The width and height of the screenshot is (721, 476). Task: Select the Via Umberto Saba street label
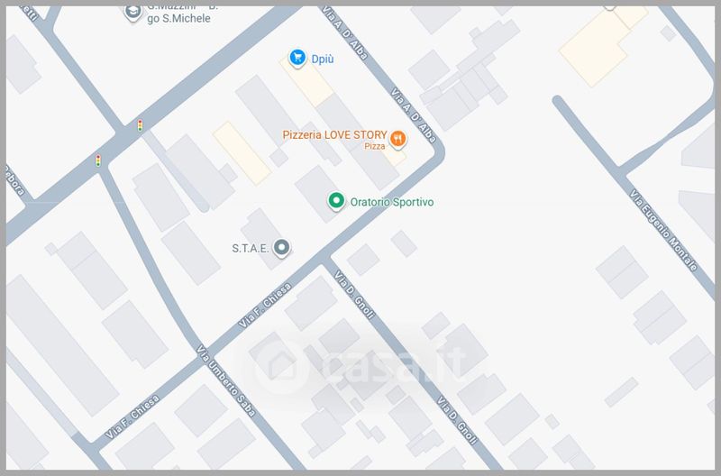coord(225,380)
